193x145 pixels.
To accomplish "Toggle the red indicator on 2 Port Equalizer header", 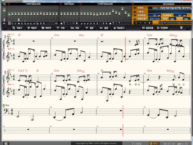I will pos(81,4).
